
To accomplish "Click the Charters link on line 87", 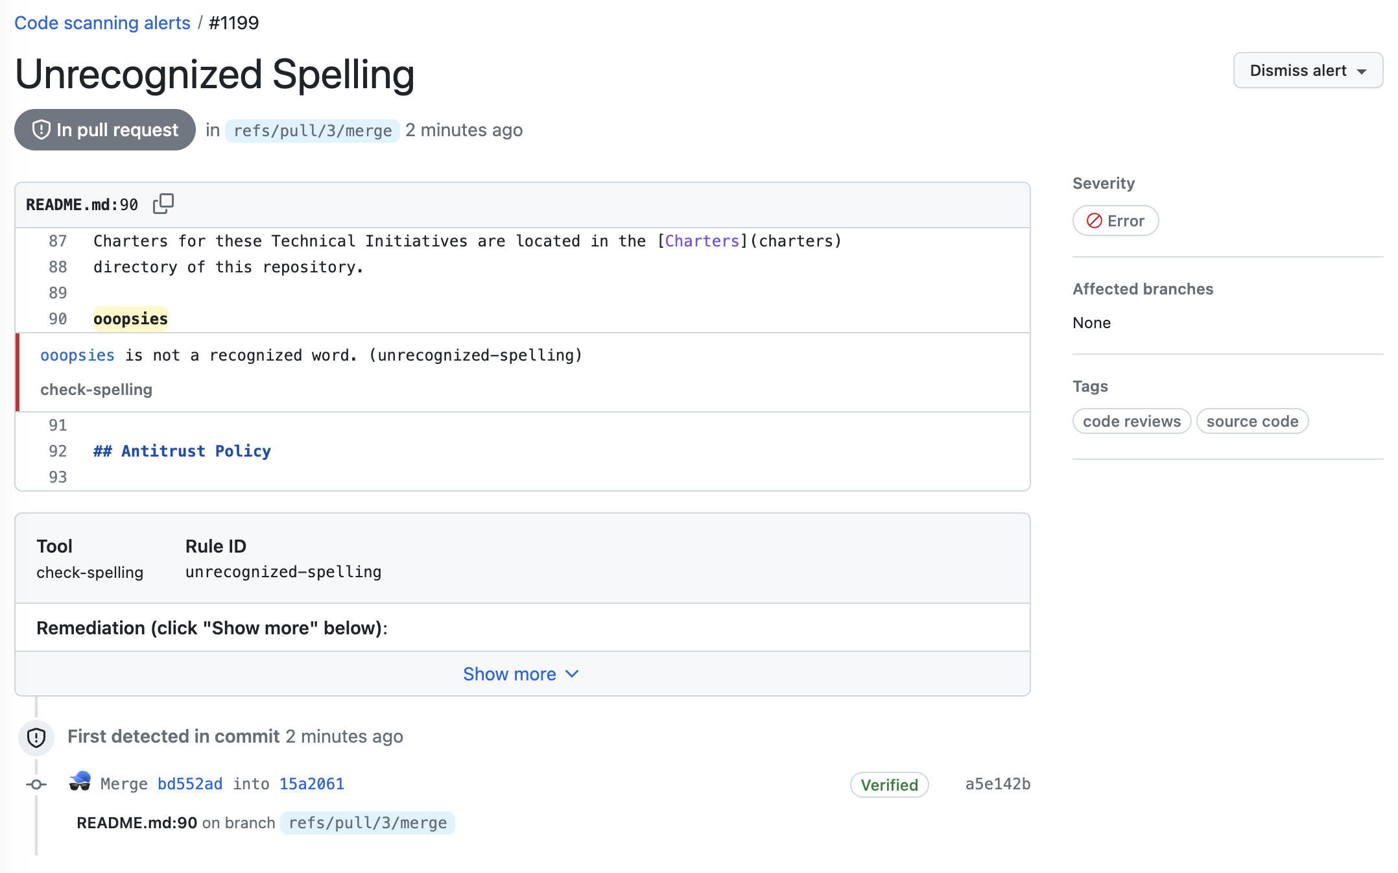I will 702,241.
